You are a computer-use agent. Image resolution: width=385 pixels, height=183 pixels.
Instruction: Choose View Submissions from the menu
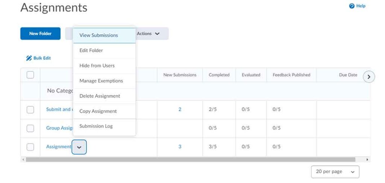tap(99, 35)
